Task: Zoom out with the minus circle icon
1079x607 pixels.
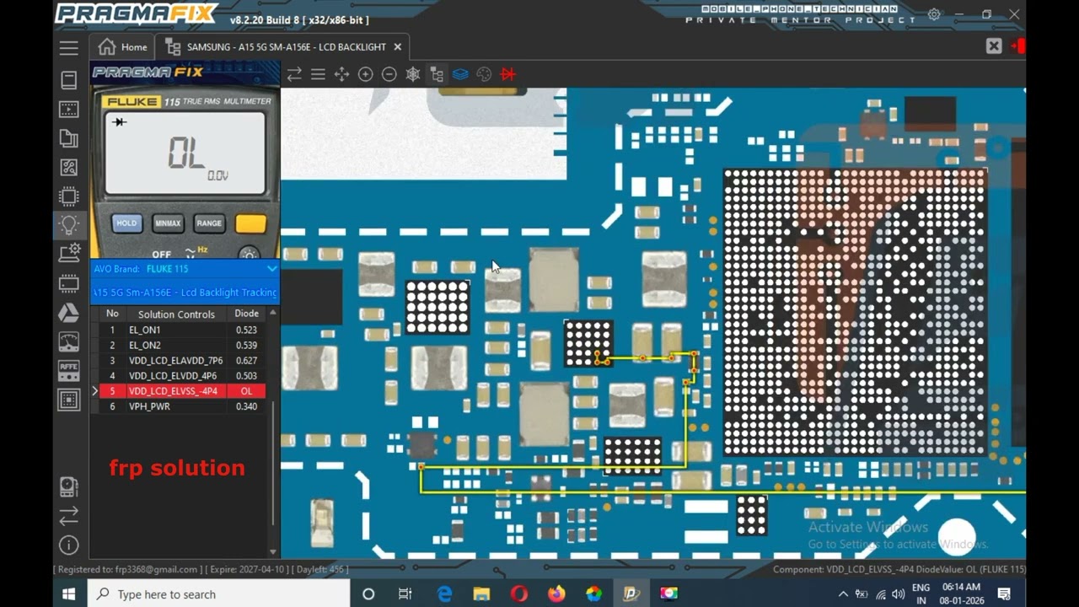Action: (389, 74)
